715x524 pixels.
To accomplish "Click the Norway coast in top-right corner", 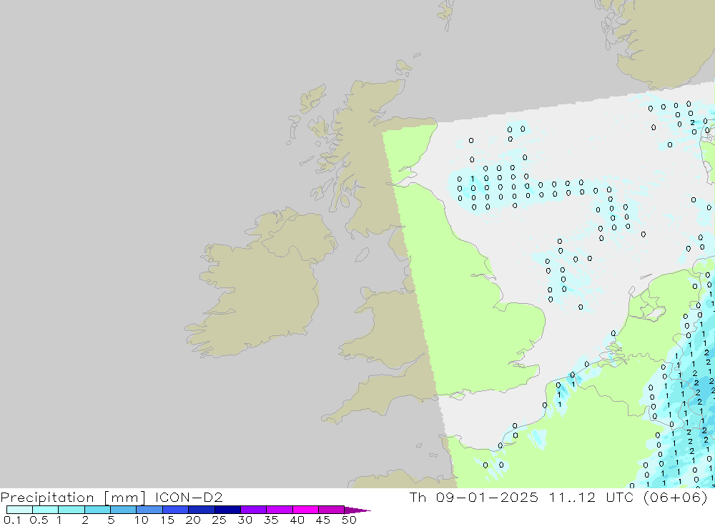I will click(x=658, y=43).
